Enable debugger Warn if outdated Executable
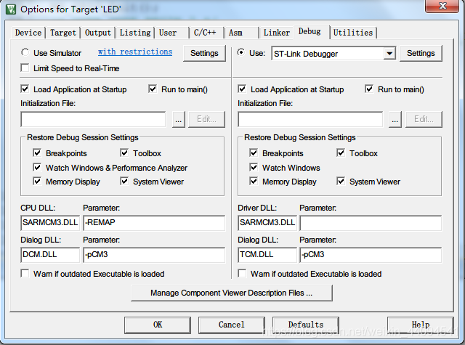 242,273
